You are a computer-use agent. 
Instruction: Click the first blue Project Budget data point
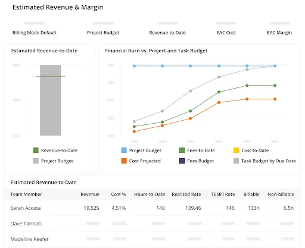coord(134,66)
